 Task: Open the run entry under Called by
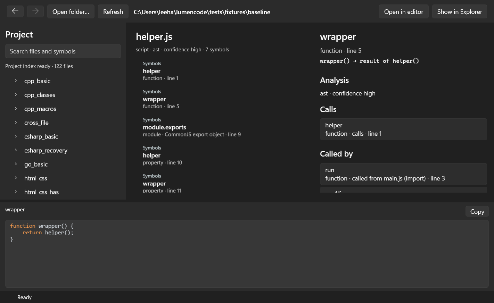click(403, 174)
